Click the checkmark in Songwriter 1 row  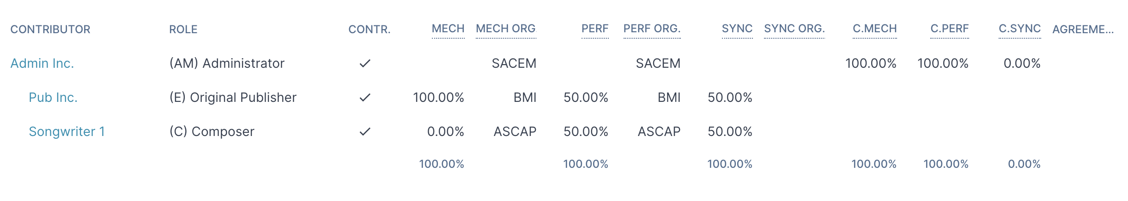tap(365, 131)
